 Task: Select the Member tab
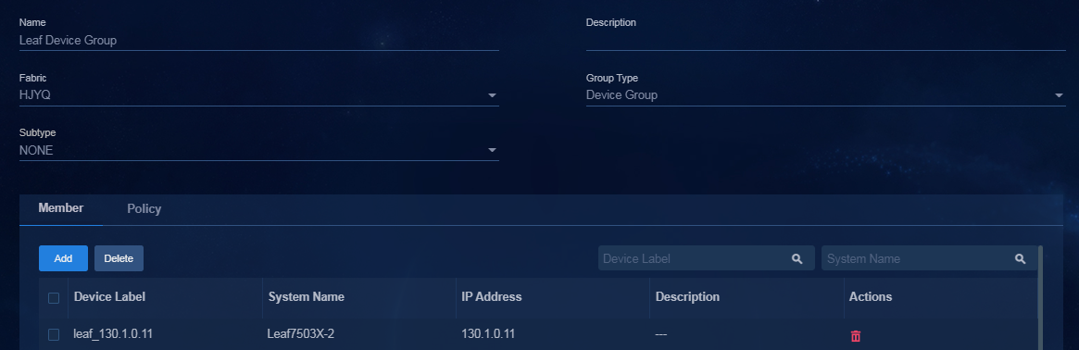click(61, 208)
